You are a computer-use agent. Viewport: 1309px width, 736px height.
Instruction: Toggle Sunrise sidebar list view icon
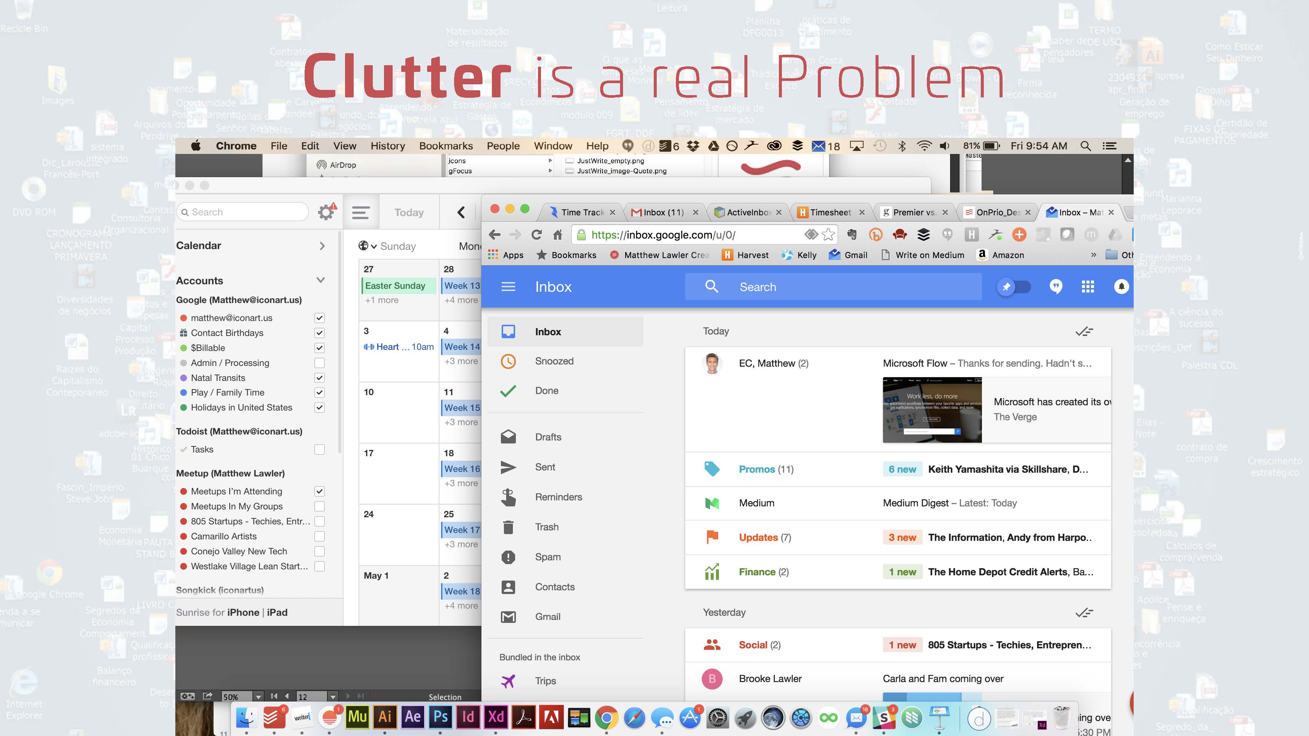point(360,212)
